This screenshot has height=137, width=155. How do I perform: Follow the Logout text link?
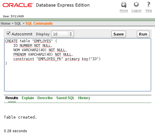pos(137,10)
